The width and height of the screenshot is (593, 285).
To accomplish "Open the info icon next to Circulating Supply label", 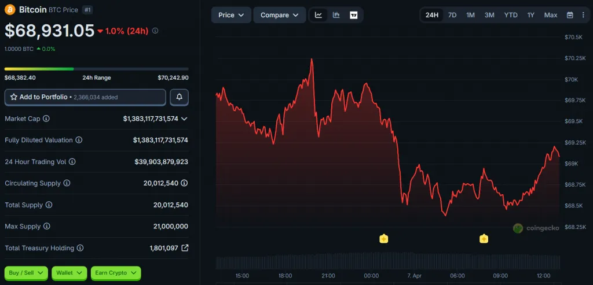I will tap(67, 183).
